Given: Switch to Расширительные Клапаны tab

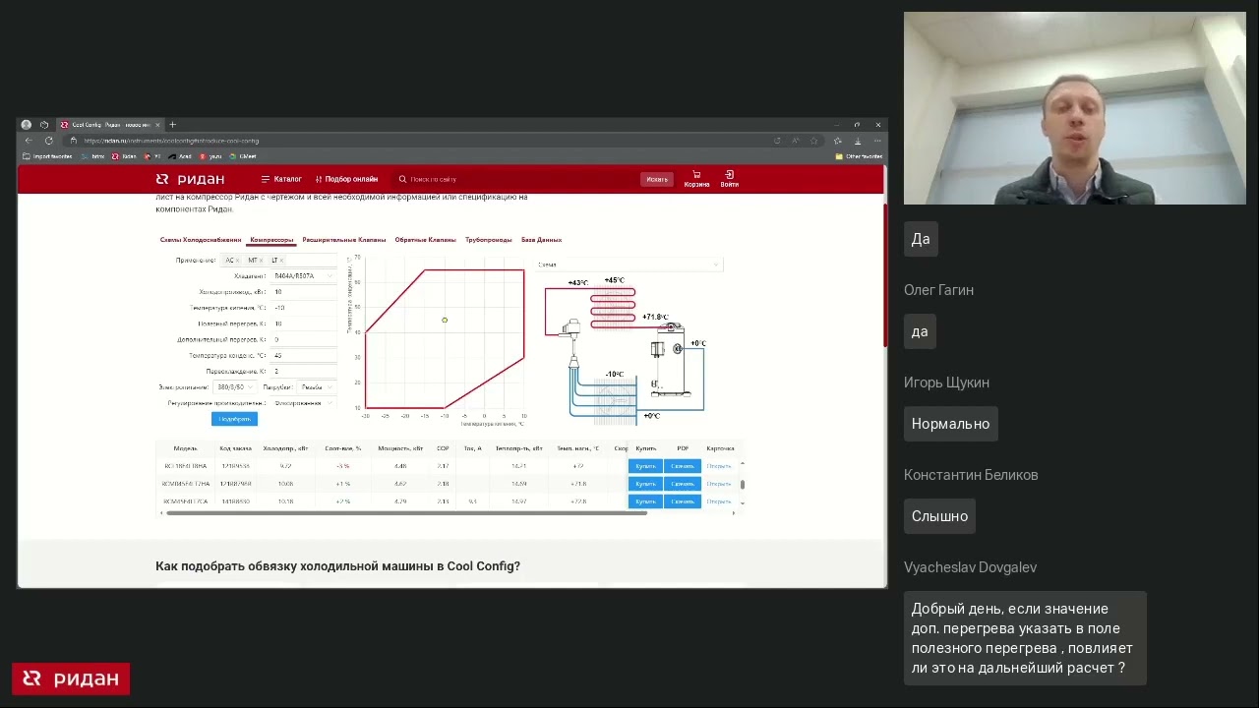Looking at the screenshot, I should [343, 240].
